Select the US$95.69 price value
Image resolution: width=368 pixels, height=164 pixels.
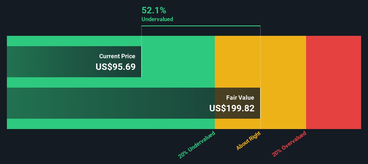116,67
